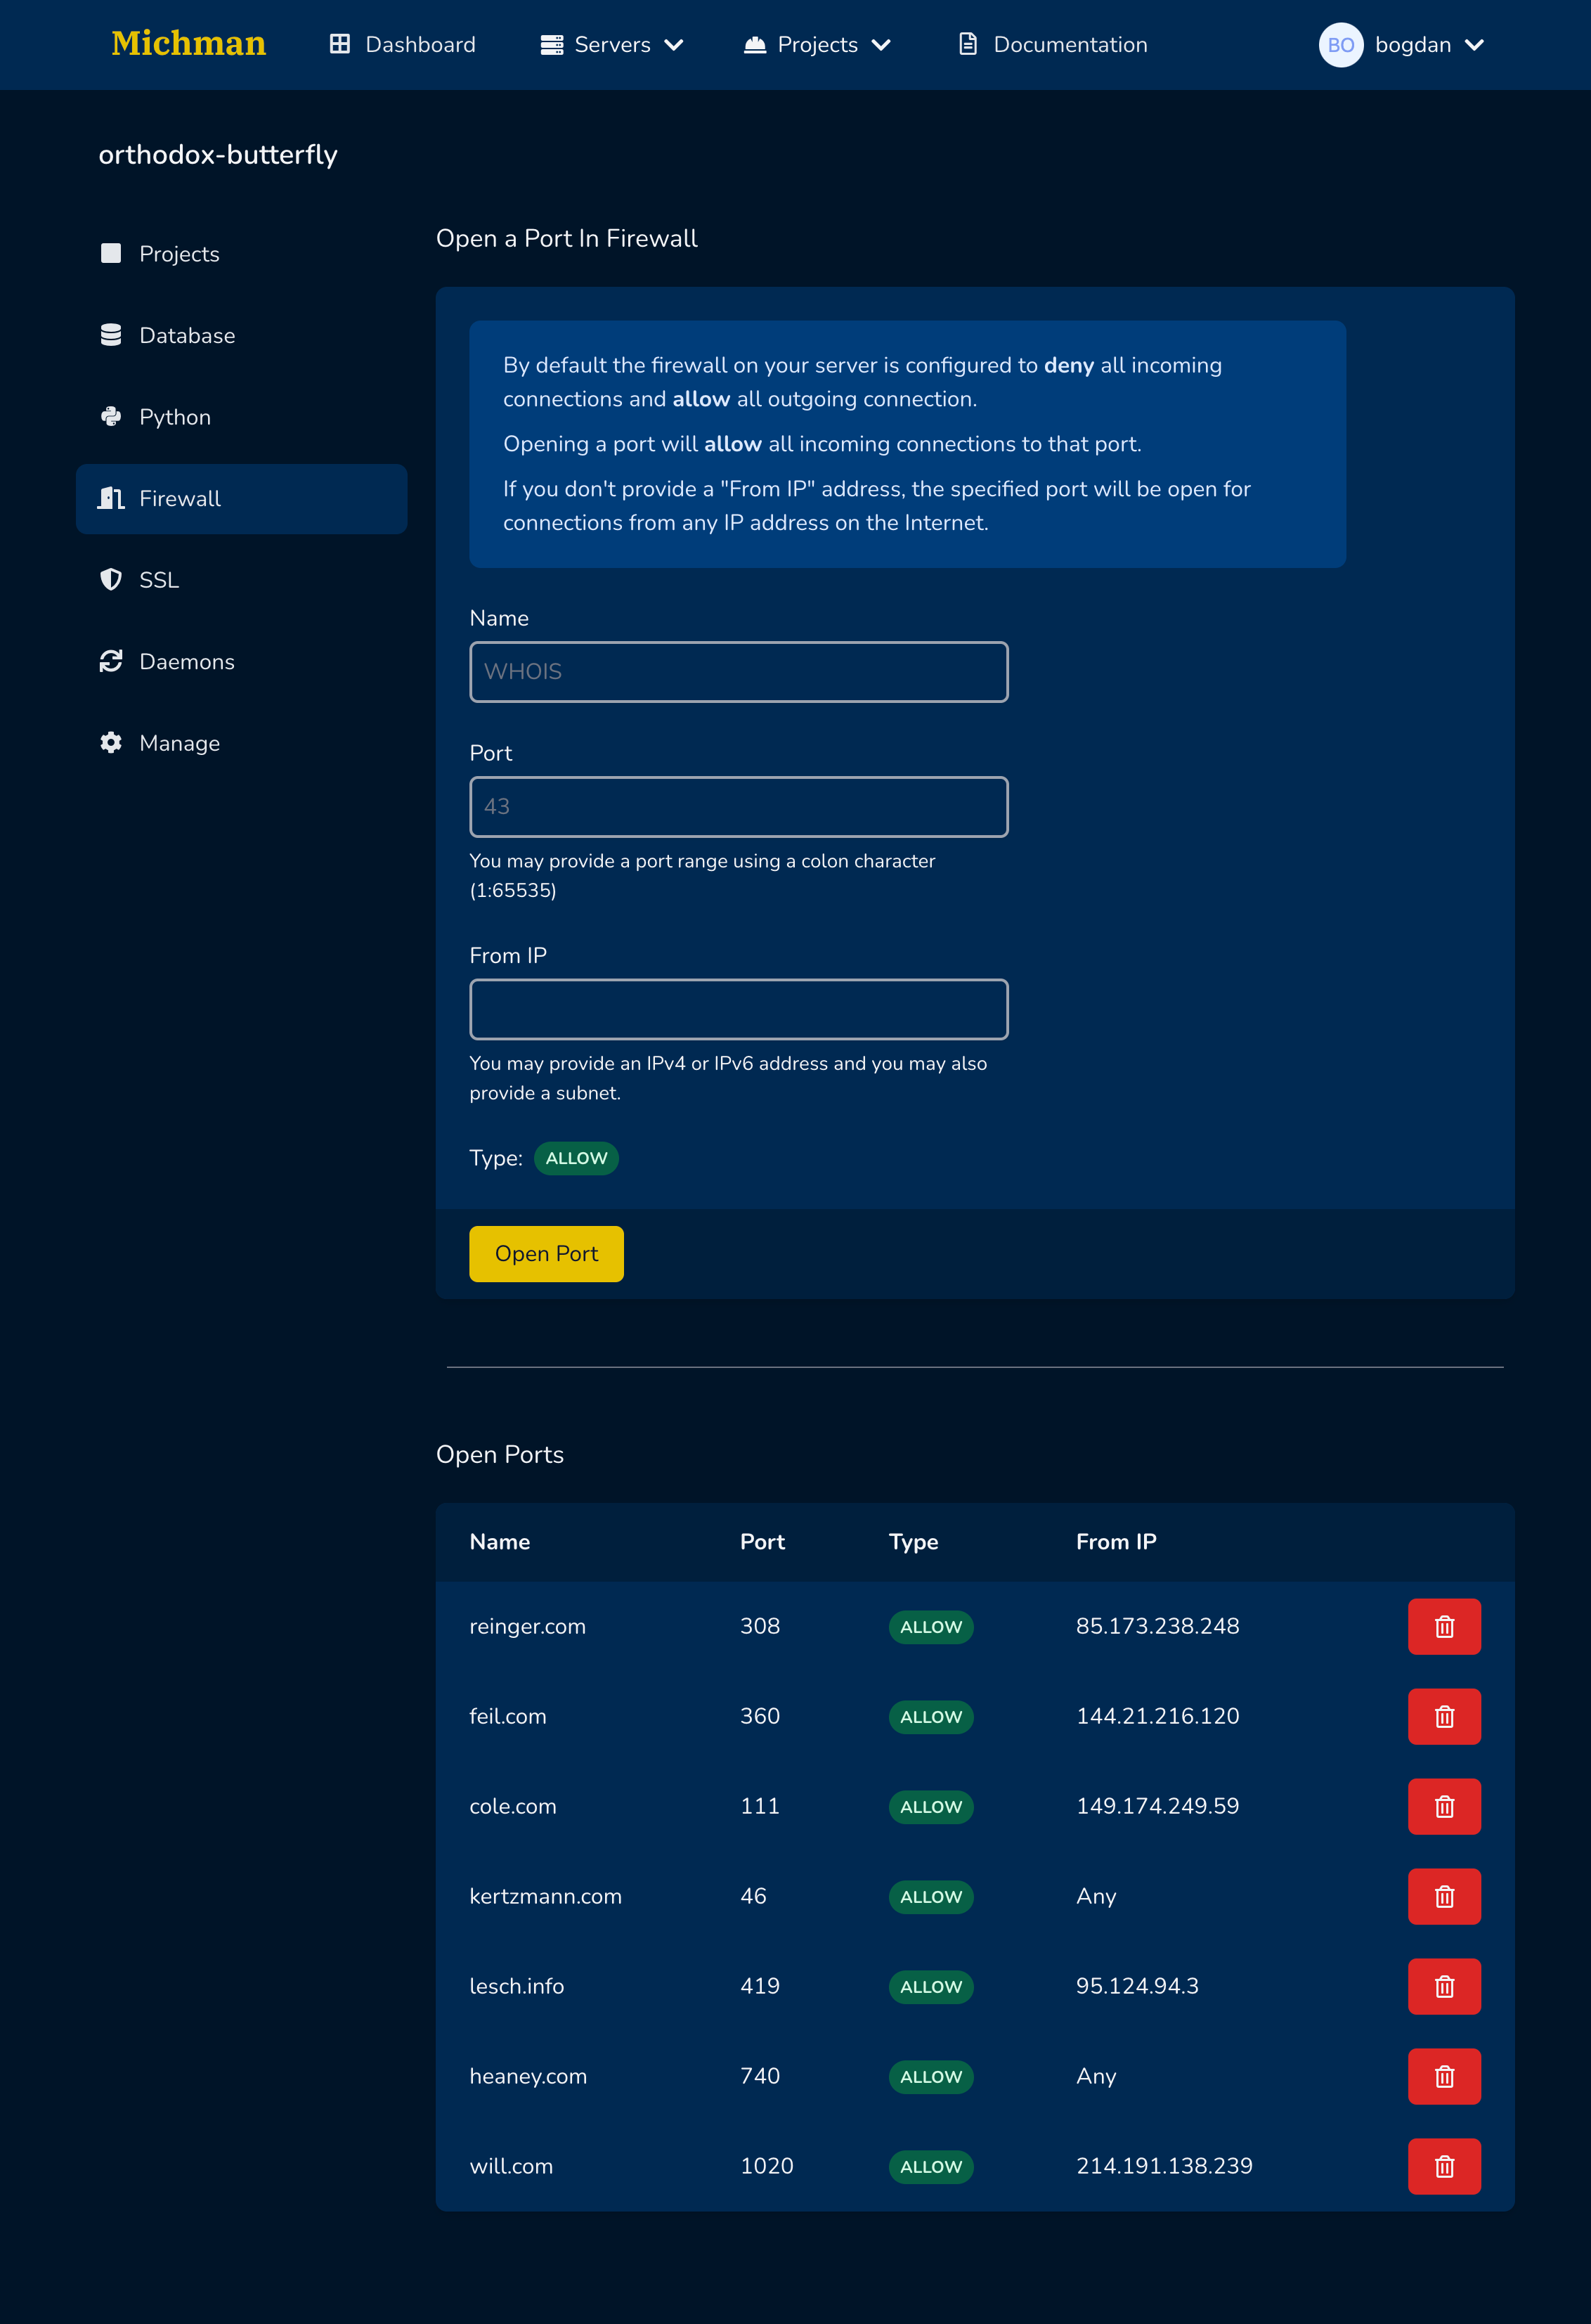Image resolution: width=1591 pixels, height=2324 pixels.
Task: Click the Daemons refresh icon
Action: [x=111, y=661]
